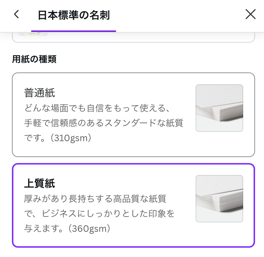Viewport: 264px width, 257px height.
Task: Open the 普通紙 paper stack thumbnail
Action: point(219,108)
